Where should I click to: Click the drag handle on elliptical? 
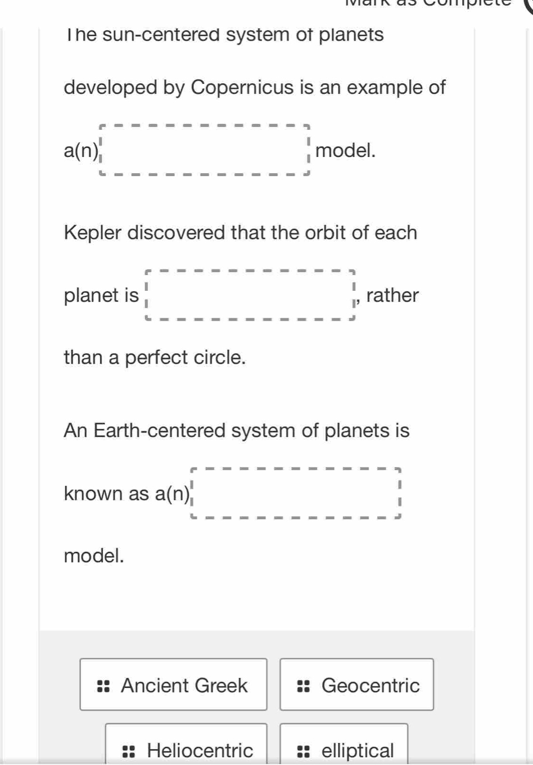click(x=303, y=751)
